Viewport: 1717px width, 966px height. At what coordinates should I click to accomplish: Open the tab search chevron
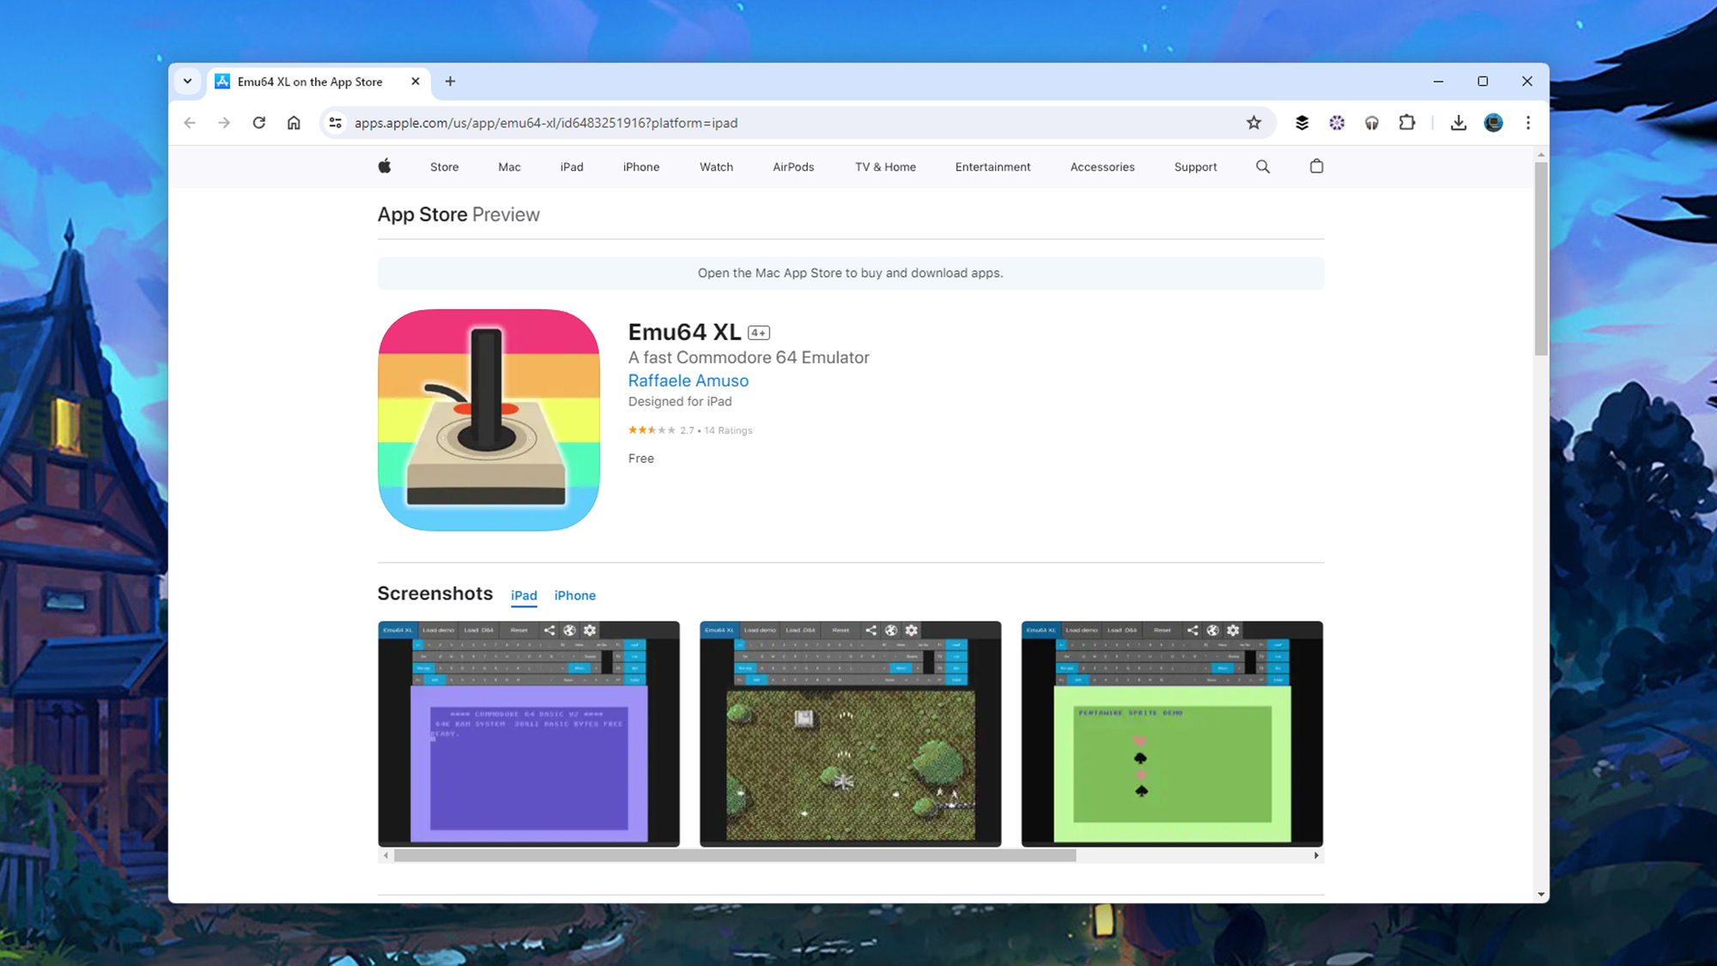point(187,81)
